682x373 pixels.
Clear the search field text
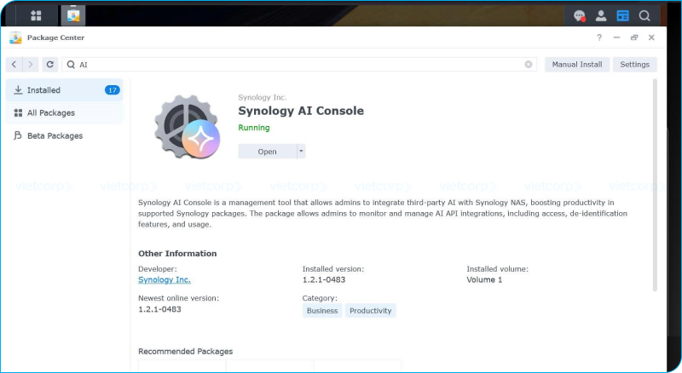(529, 65)
